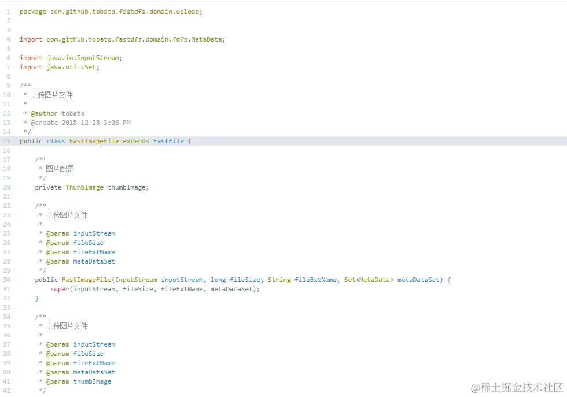
Task: Click line number 1 in the gutter
Action: click(8, 12)
